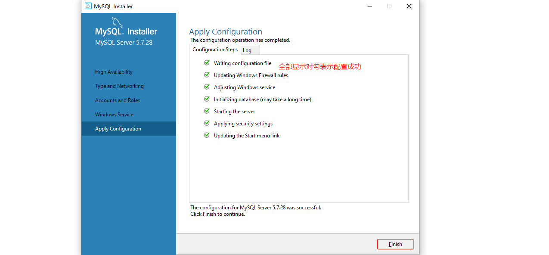Click the Apply Configuration heading
549x255 pixels.
tap(226, 32)
